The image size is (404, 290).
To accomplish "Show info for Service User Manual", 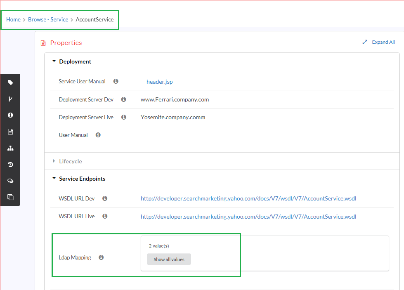I will click(x=116, y=81).
